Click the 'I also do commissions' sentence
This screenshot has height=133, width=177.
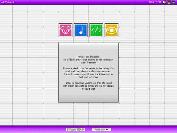[88, 76]
